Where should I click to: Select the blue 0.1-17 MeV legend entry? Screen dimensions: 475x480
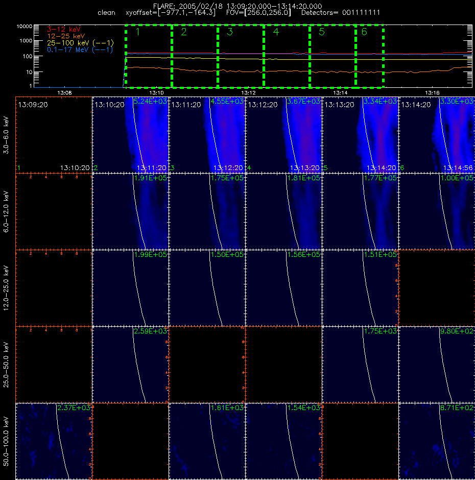coord(80,50)
